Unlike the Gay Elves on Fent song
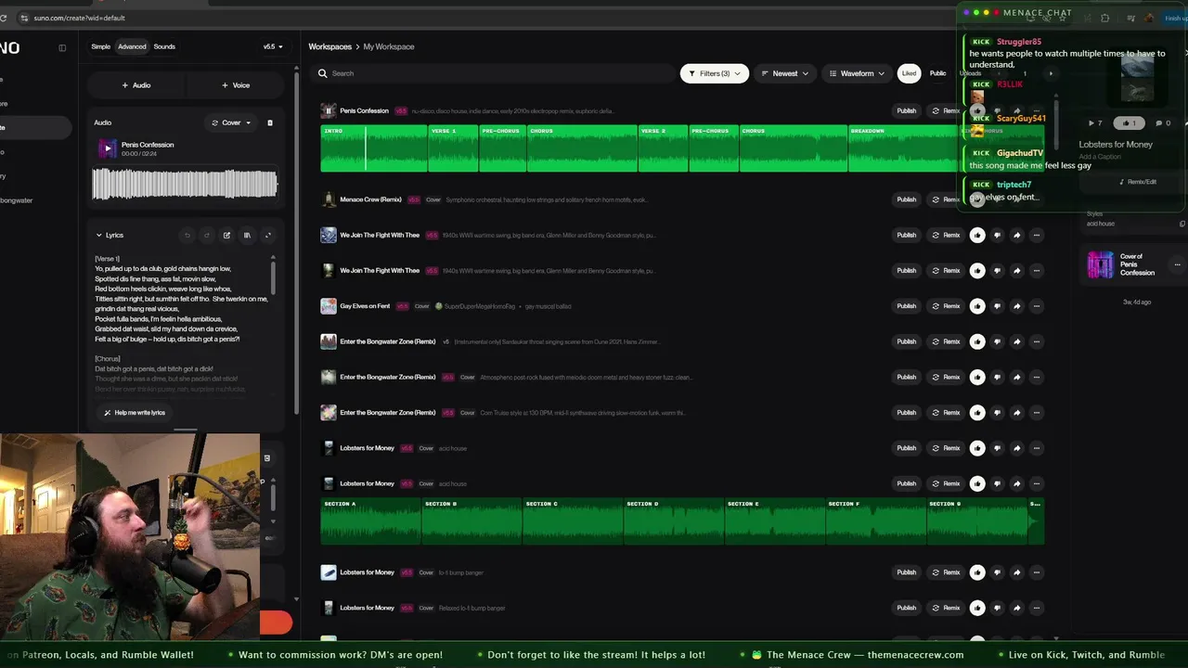1188x668 pixels. pyautogui.click(x=977, y=306)
